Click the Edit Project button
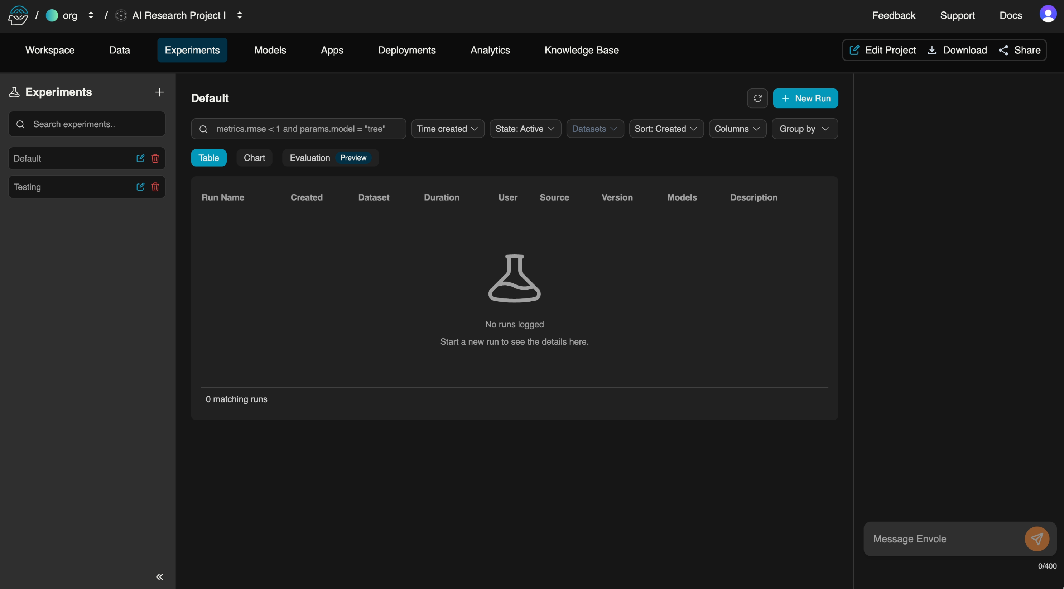This screenshot has width=1064, height=589. (x=883, y=50)
